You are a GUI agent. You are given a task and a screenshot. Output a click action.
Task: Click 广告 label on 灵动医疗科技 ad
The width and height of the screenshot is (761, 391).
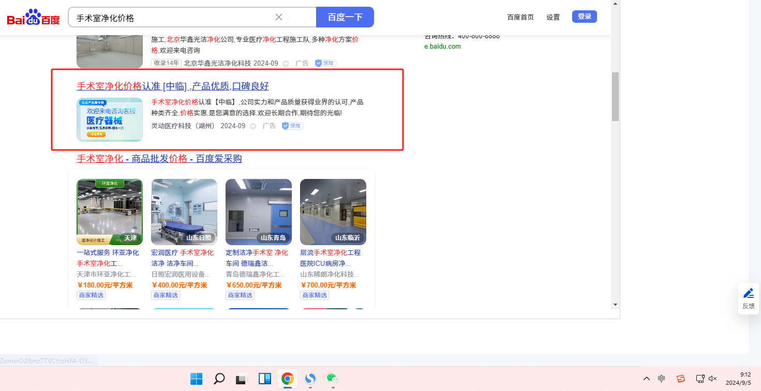(269, 126)
